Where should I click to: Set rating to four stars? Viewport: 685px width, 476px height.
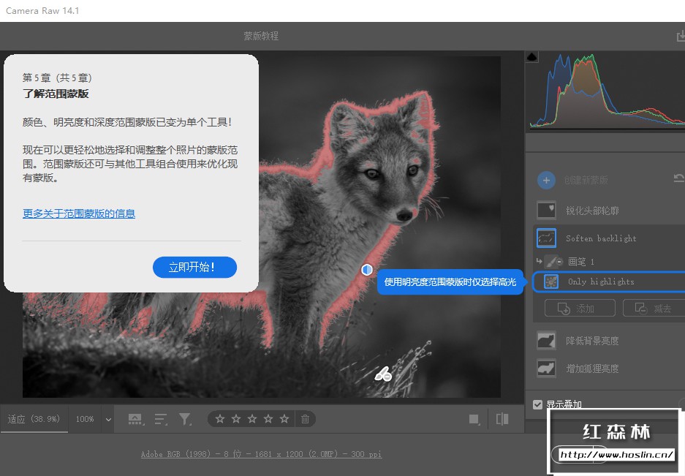point(268,419)
